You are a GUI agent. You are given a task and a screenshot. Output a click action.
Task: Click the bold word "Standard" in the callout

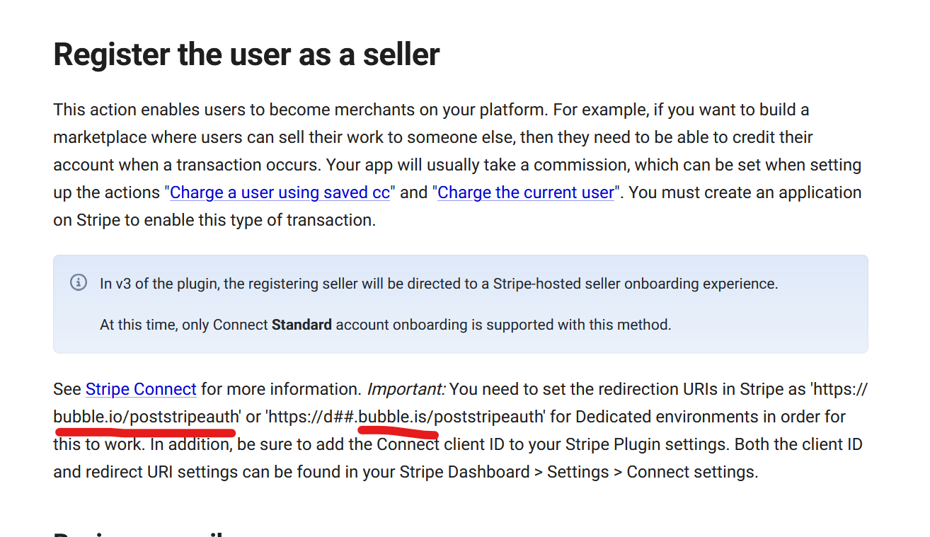302,325
